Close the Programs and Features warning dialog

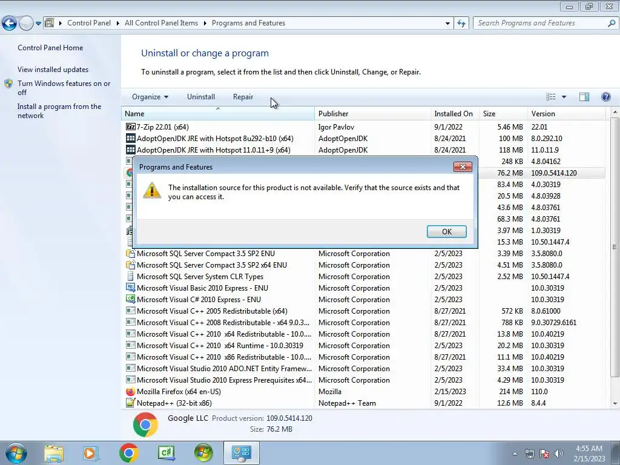(x=462, y=167)
